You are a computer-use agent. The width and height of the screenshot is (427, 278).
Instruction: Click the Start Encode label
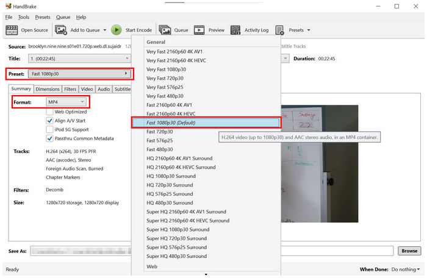(x=138, y=30)
